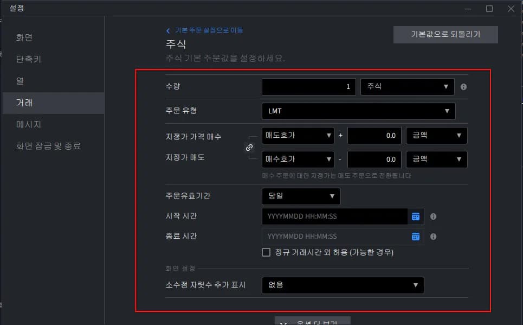Click the back chevron icon at top
Image resolution: width=523 pixels, height=325 pixels.
(168, 31)
